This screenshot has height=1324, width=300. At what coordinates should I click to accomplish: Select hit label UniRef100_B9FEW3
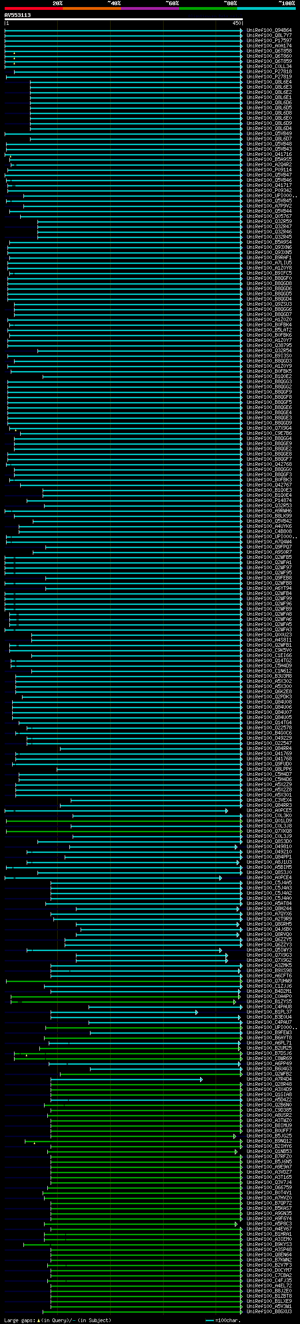(x=269, y=1032)
